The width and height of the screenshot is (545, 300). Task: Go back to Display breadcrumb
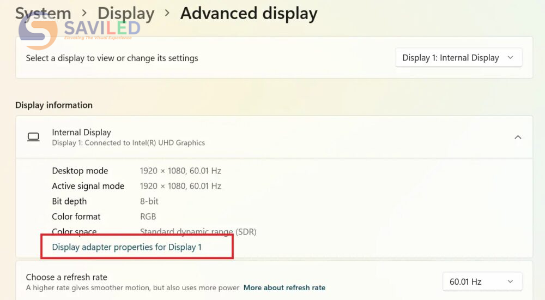126,14
